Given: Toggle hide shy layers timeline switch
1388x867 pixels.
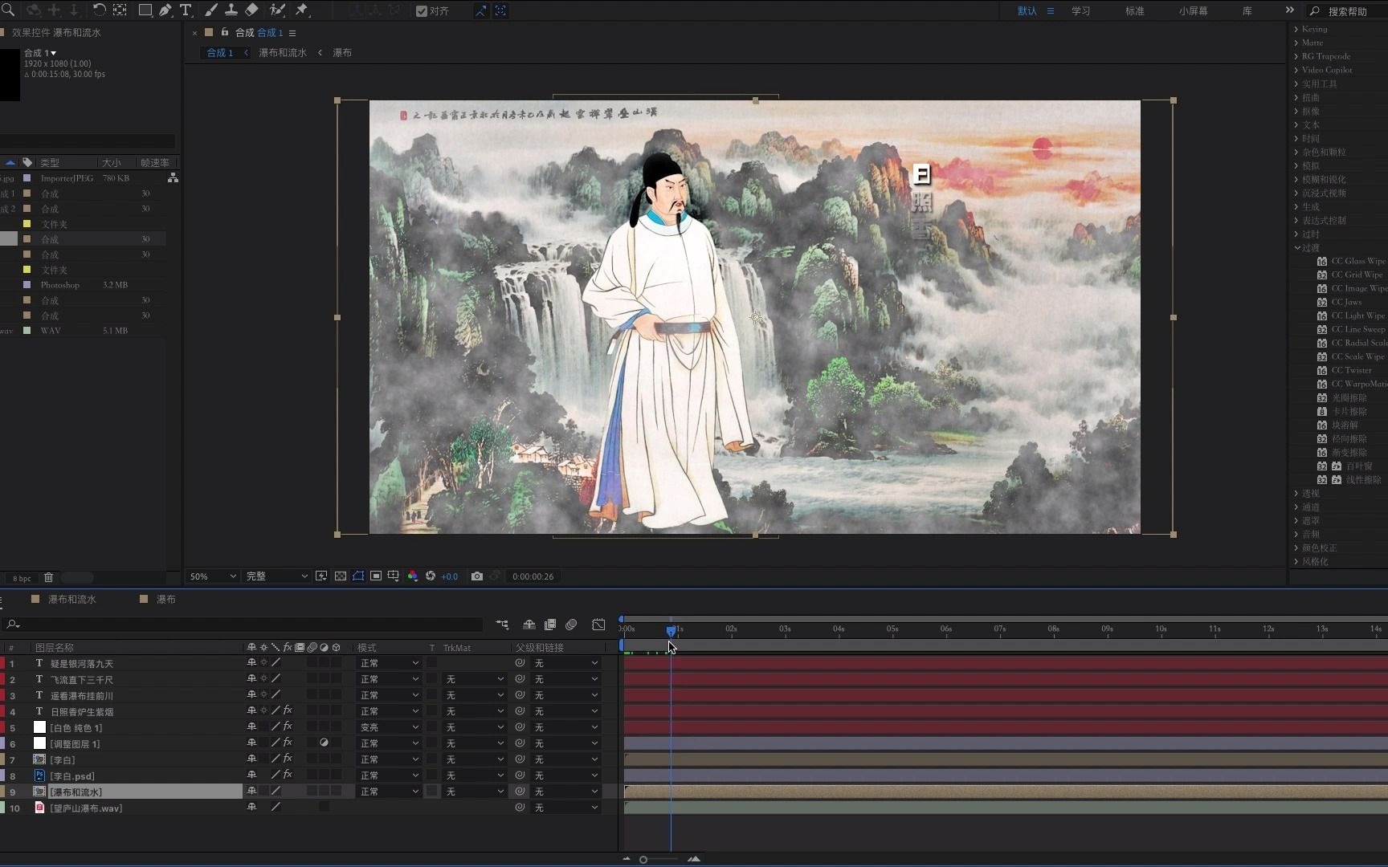Looking at the screenshot, I should [529, 624].
